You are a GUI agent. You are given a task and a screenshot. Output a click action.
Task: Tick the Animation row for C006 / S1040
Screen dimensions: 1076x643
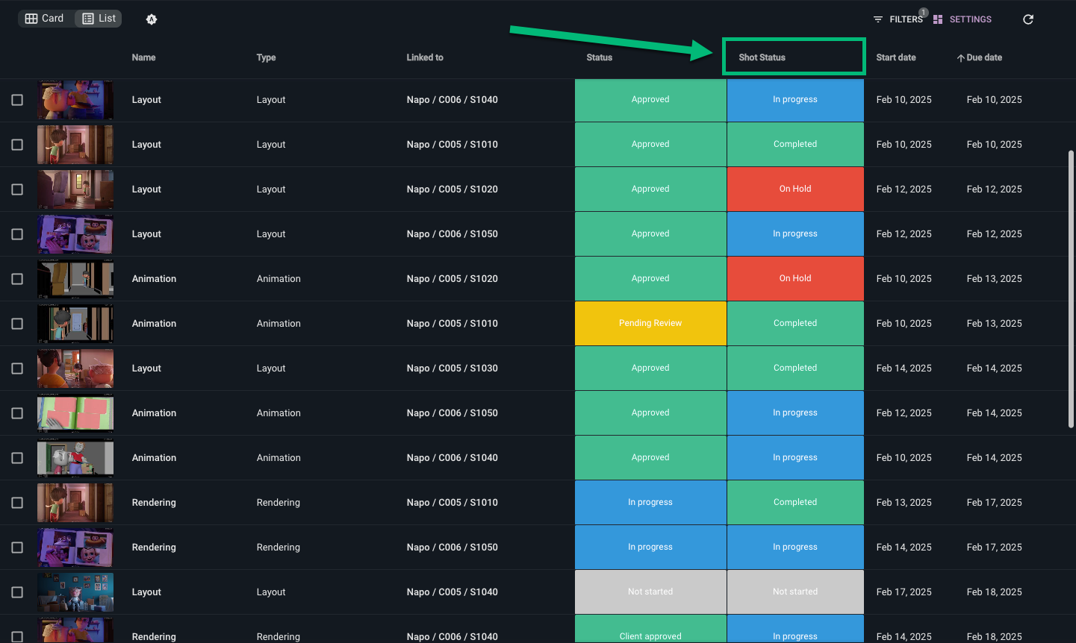coord(17,458)
